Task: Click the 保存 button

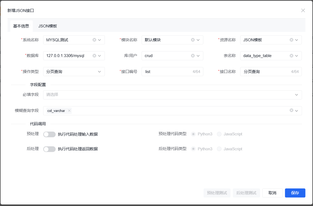Action: click(295, 193)
